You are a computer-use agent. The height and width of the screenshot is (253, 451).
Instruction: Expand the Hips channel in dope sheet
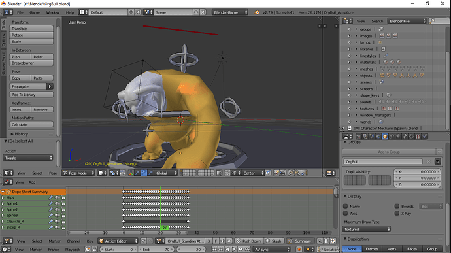(3, 197)
